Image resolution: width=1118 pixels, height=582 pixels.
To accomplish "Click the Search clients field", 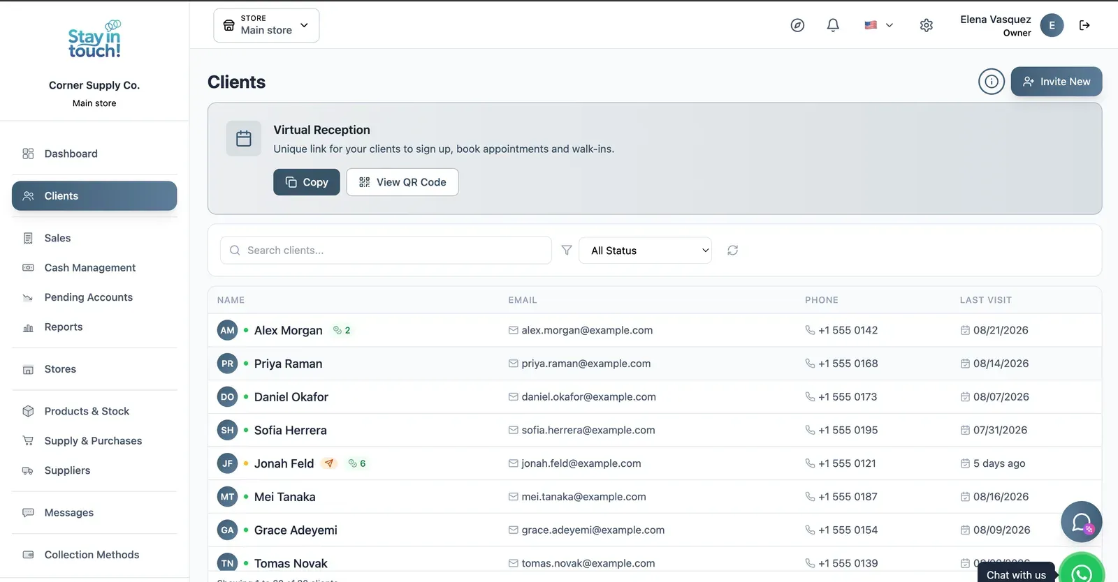I will 386,251.
